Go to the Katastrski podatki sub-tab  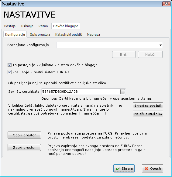tap(69, 35)
